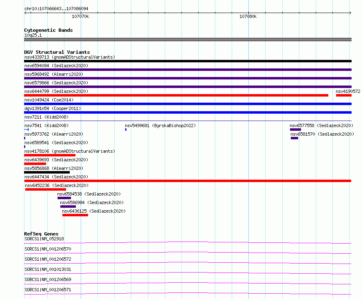Open nsv5973762 (Almarri2020) variant

click(x=54, y=134)
